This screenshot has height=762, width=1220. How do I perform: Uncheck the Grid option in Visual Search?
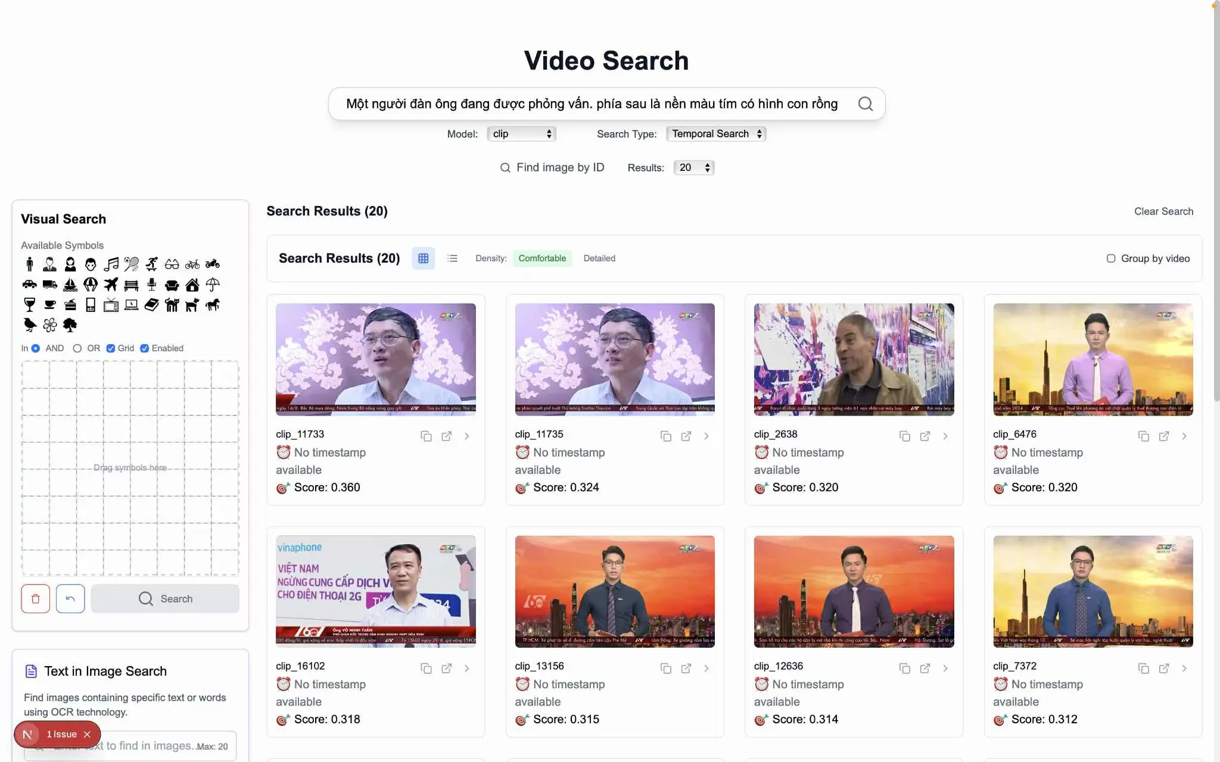point(111,348)
